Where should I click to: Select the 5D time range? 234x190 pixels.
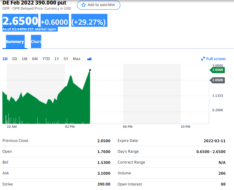[14, 59]
